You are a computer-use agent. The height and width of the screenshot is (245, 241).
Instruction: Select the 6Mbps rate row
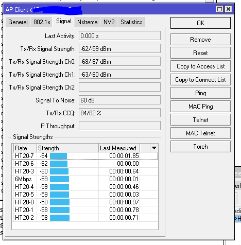[85, 179]
